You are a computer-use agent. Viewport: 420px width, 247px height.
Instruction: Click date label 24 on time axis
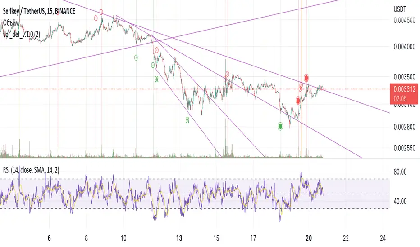coord(383,238)
